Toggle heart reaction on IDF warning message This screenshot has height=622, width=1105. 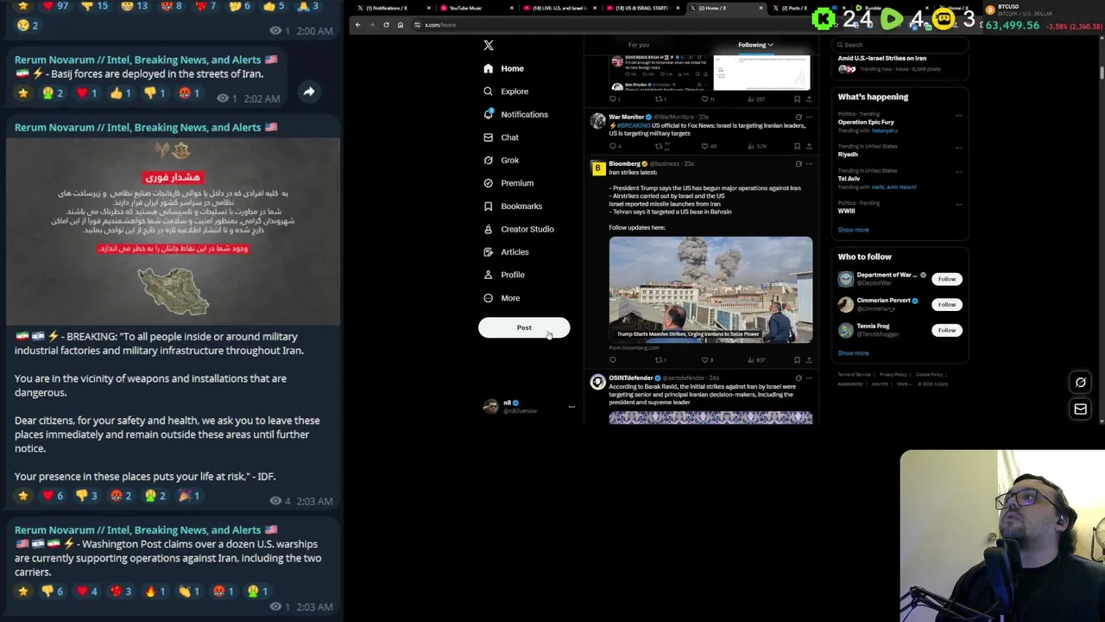pos(54,496)
